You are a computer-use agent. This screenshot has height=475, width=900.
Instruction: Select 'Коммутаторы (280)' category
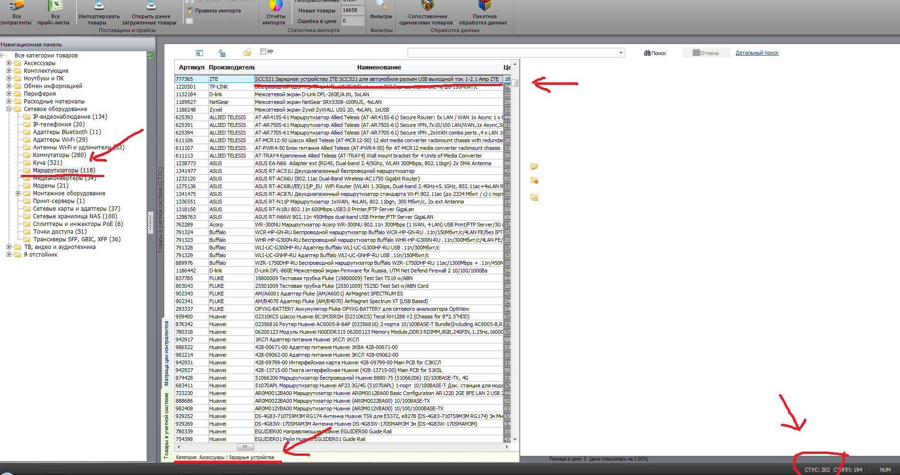(59, 155)
